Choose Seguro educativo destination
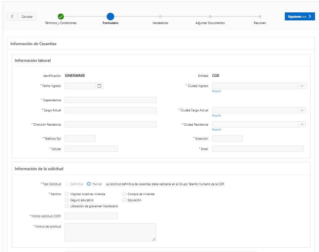 pos(67,200)
